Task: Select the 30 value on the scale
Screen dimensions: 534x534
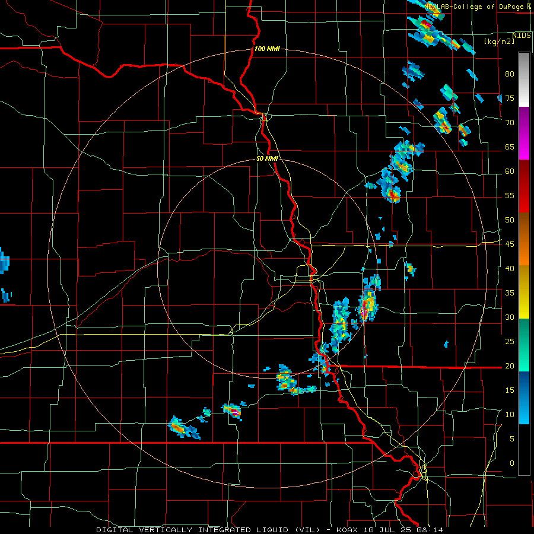Action: click(x=510, y=317)
